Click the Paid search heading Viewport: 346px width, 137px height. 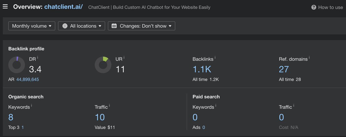tap(206, 97)
